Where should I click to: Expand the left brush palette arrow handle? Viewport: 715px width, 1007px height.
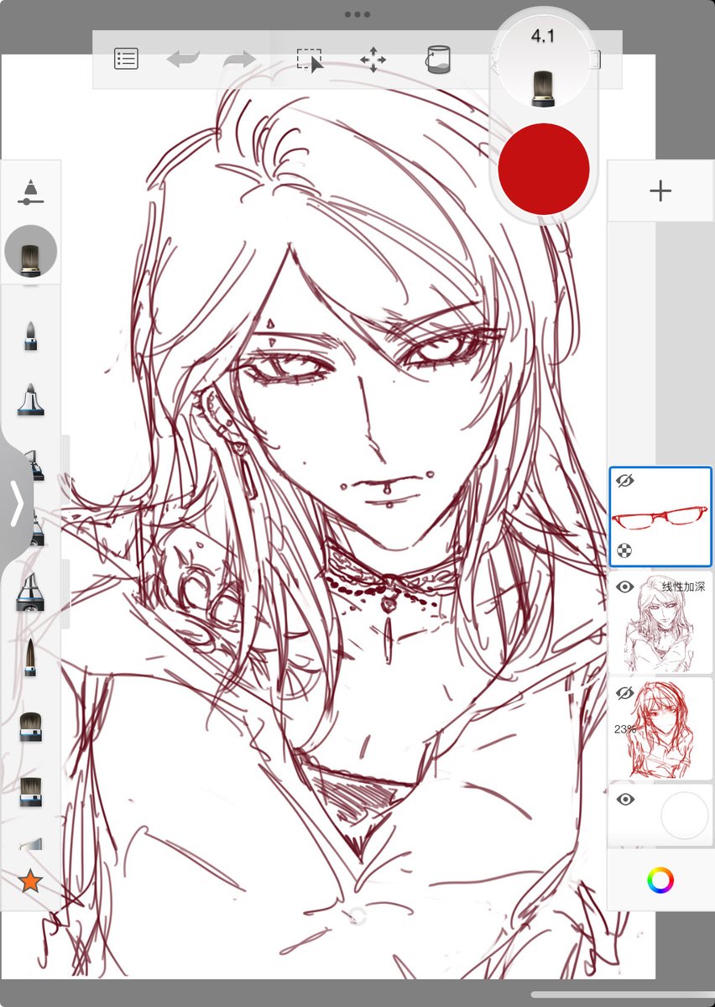[16, 504]
